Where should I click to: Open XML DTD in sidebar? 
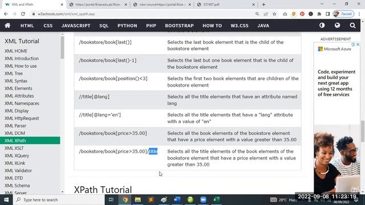click(14, 178)
